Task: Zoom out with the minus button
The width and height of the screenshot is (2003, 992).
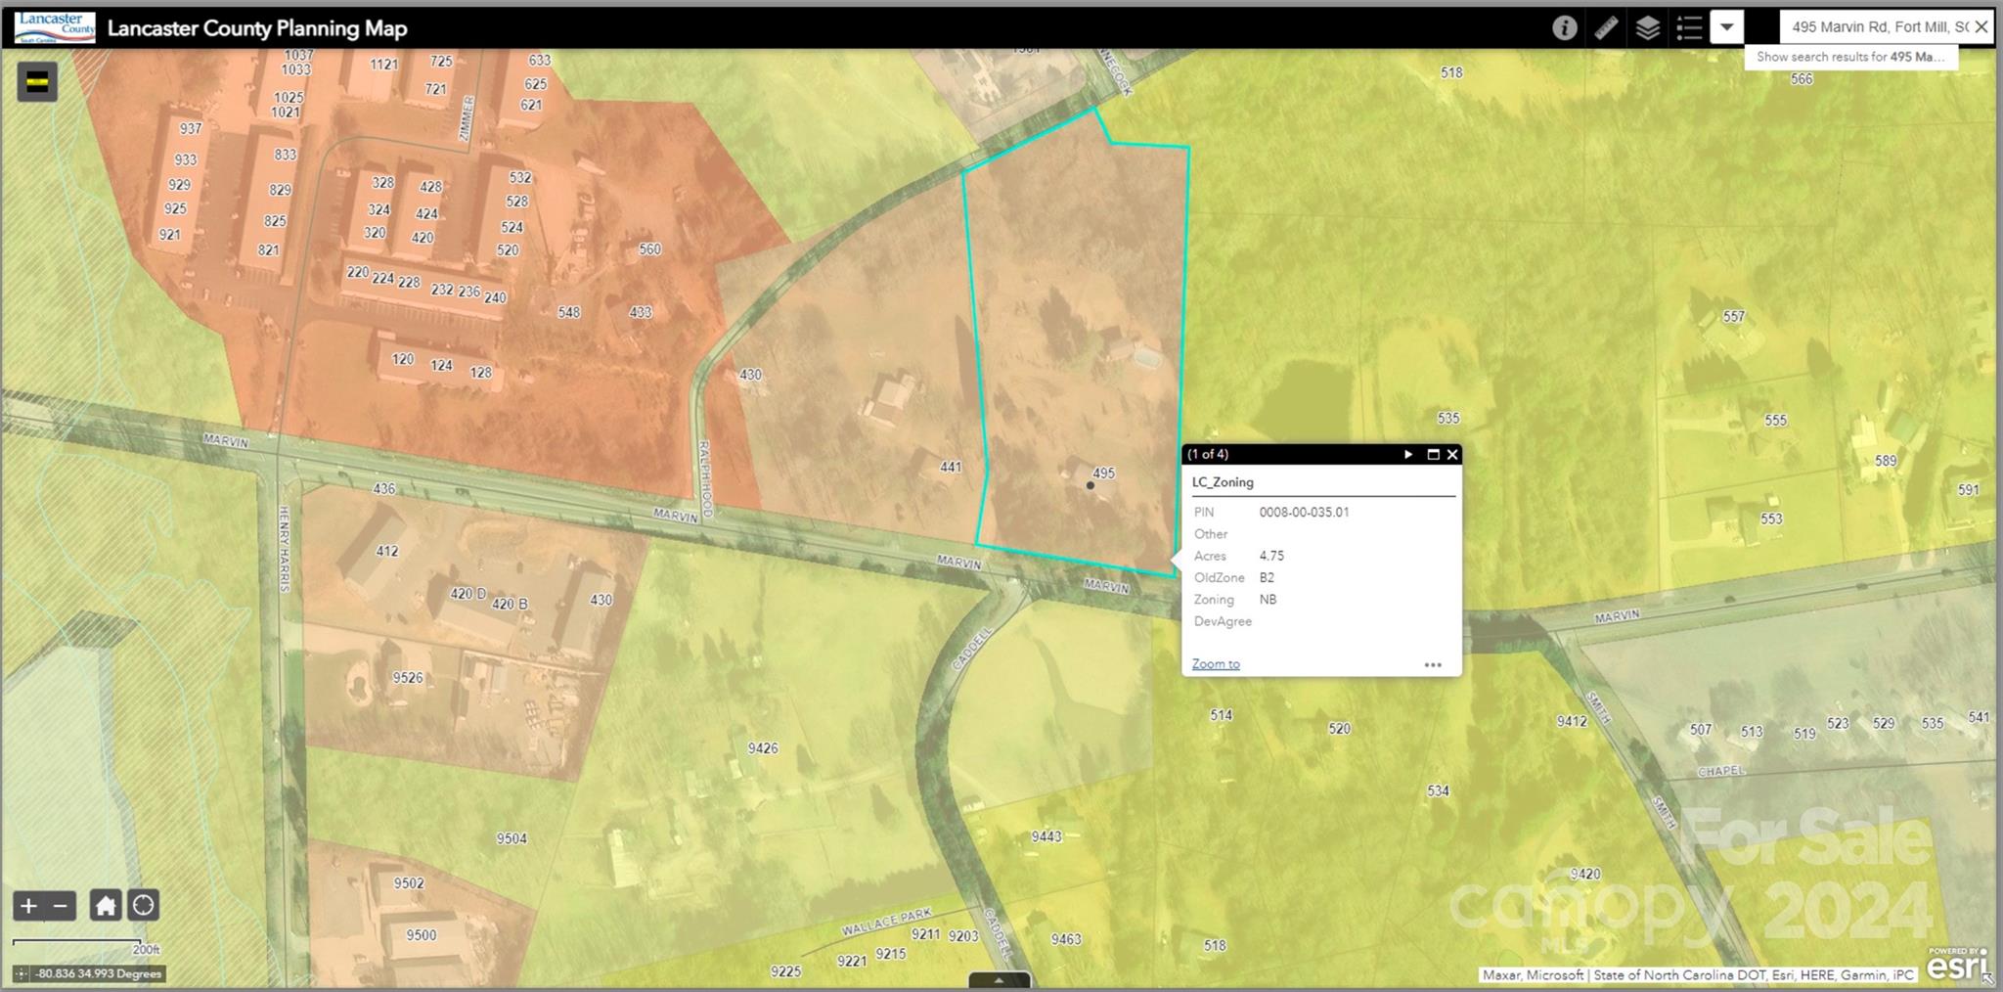Action: coord(61,906)
